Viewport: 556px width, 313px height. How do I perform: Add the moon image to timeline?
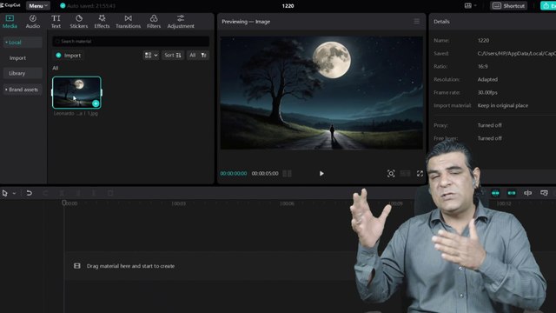coord(96,103)
